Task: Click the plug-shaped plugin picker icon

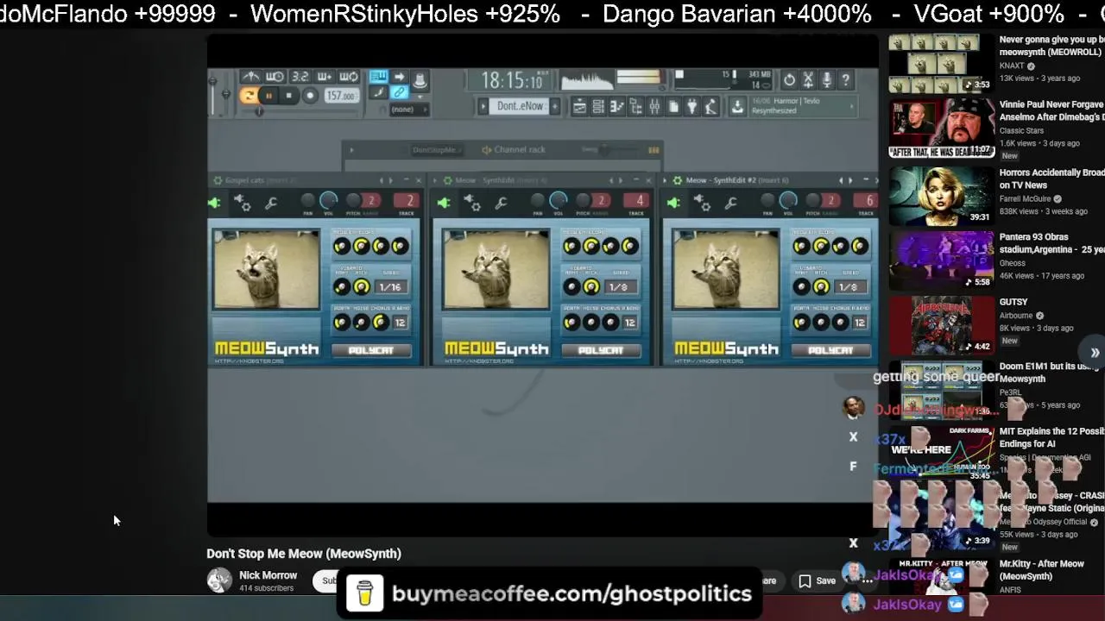Action: pos(691,106)
